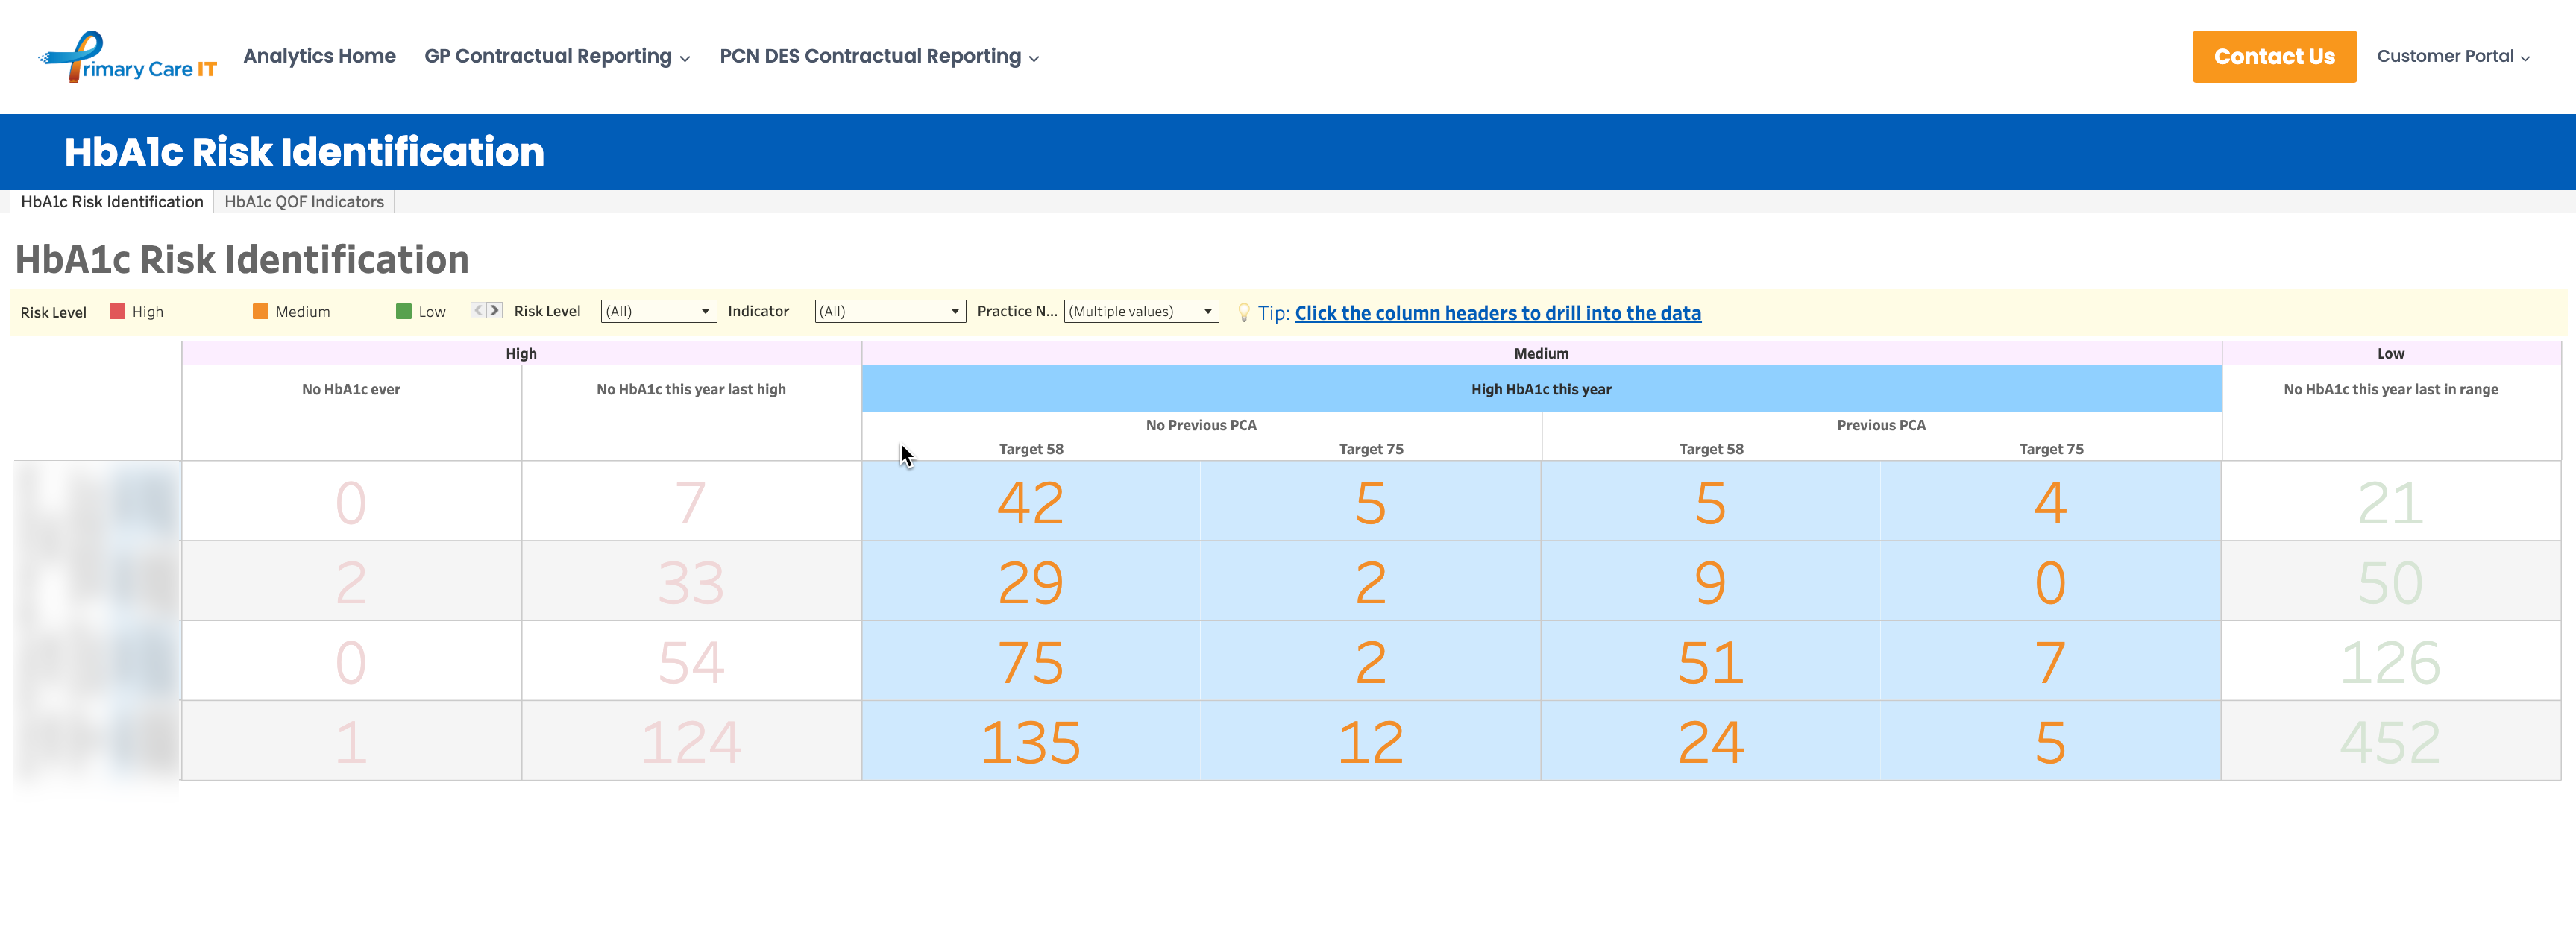Screen dimensions: 2576x944
Task: Click No HbA1c this year last high header
Action: (691, 390)
